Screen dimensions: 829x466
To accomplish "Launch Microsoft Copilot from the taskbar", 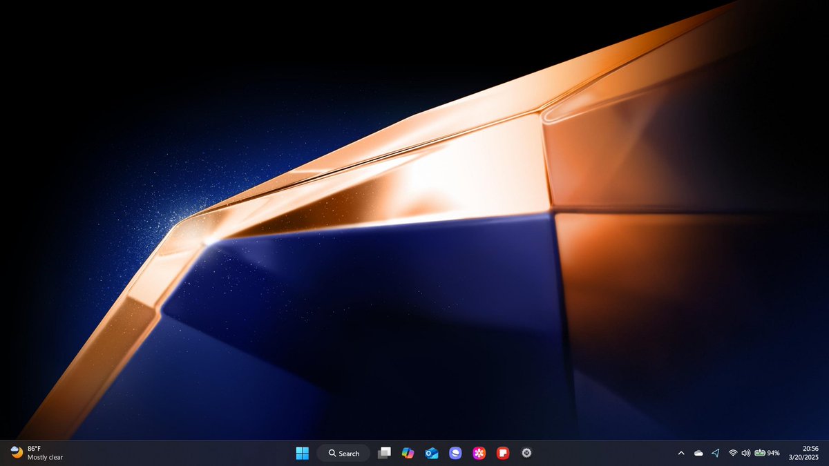I will coord(408,453).
